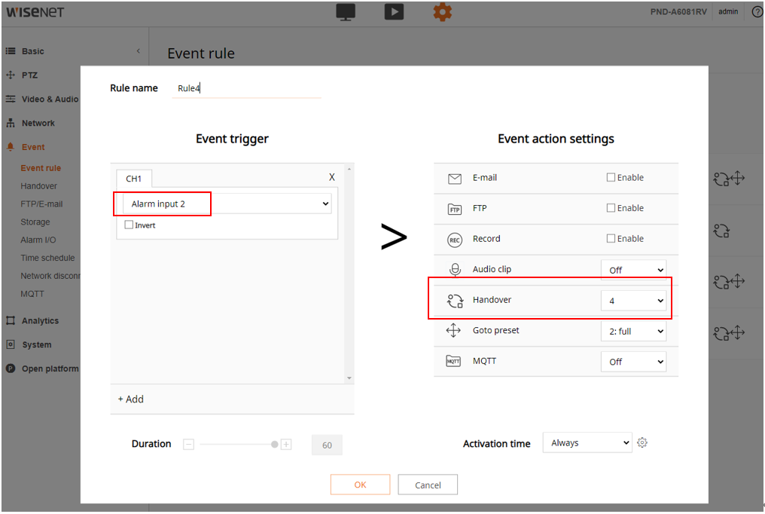Open Handover in the Event menu
The height and width of the screenshot is (514, 765).
tap(38, 186)
